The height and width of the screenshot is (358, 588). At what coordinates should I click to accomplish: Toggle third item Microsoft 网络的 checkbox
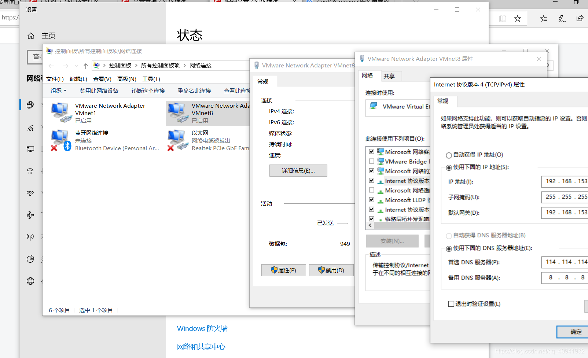372,171
